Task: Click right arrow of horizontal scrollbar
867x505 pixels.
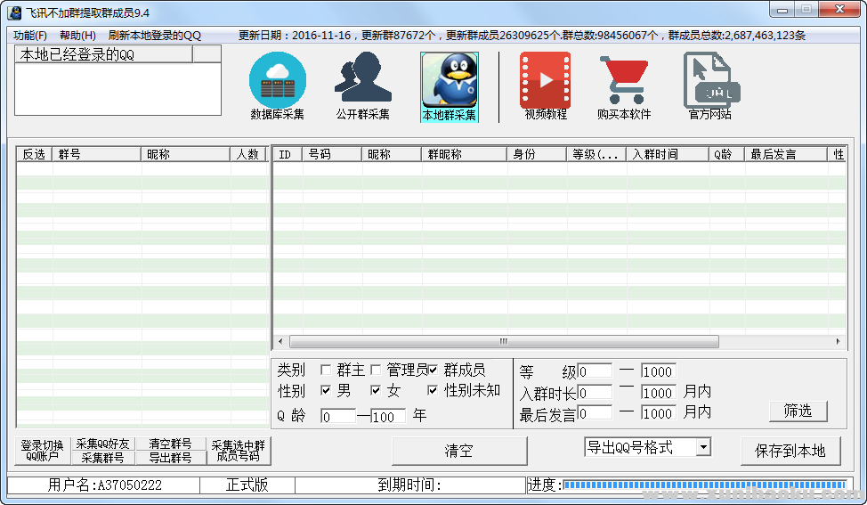Action: coord(838,342)
